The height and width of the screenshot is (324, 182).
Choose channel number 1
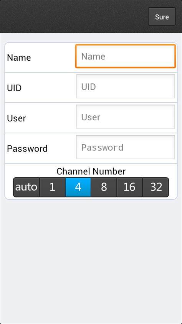coord(53,187)
